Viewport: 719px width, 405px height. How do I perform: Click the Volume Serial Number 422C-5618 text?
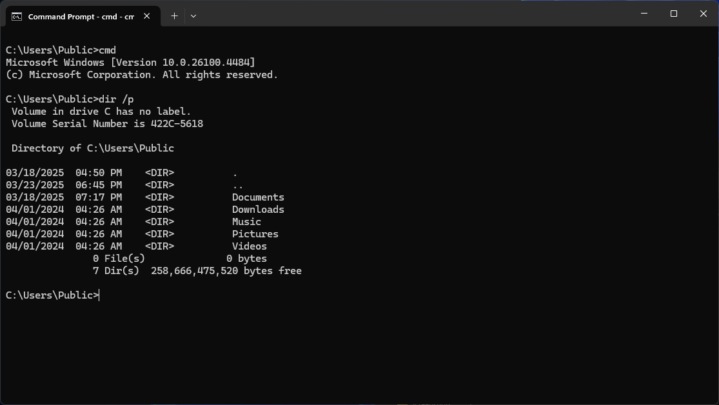[107, 124]
